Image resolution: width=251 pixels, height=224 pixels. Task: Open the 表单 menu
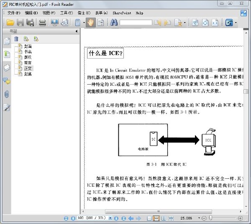(x=101, y=13)
